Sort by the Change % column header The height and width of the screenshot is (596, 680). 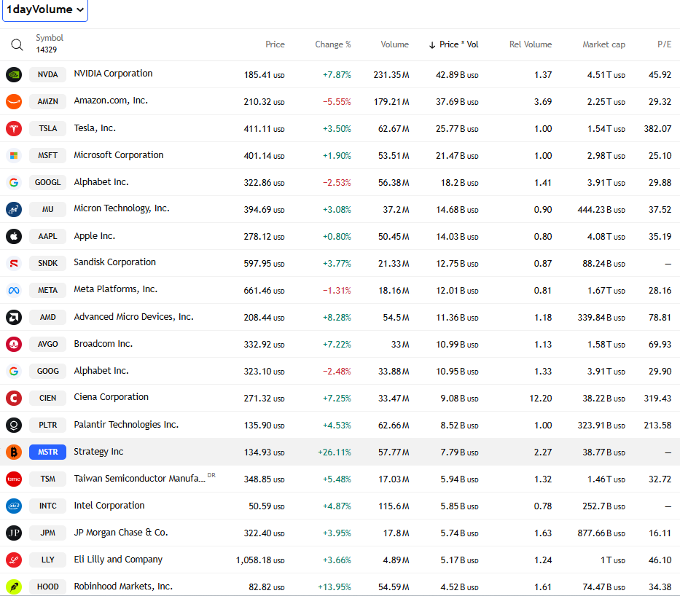(332, 44)
